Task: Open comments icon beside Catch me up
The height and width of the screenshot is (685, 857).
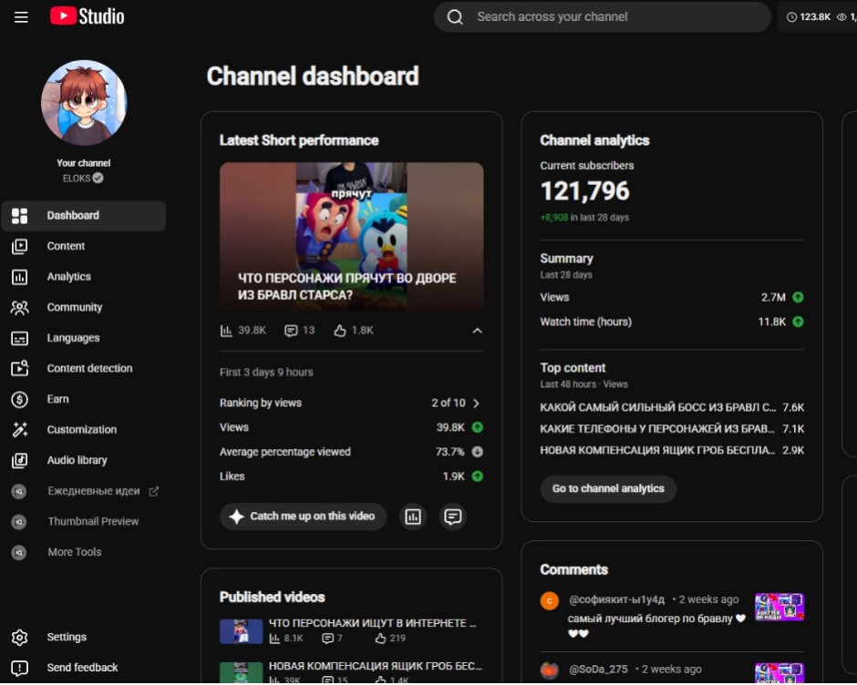Action: 452,516
